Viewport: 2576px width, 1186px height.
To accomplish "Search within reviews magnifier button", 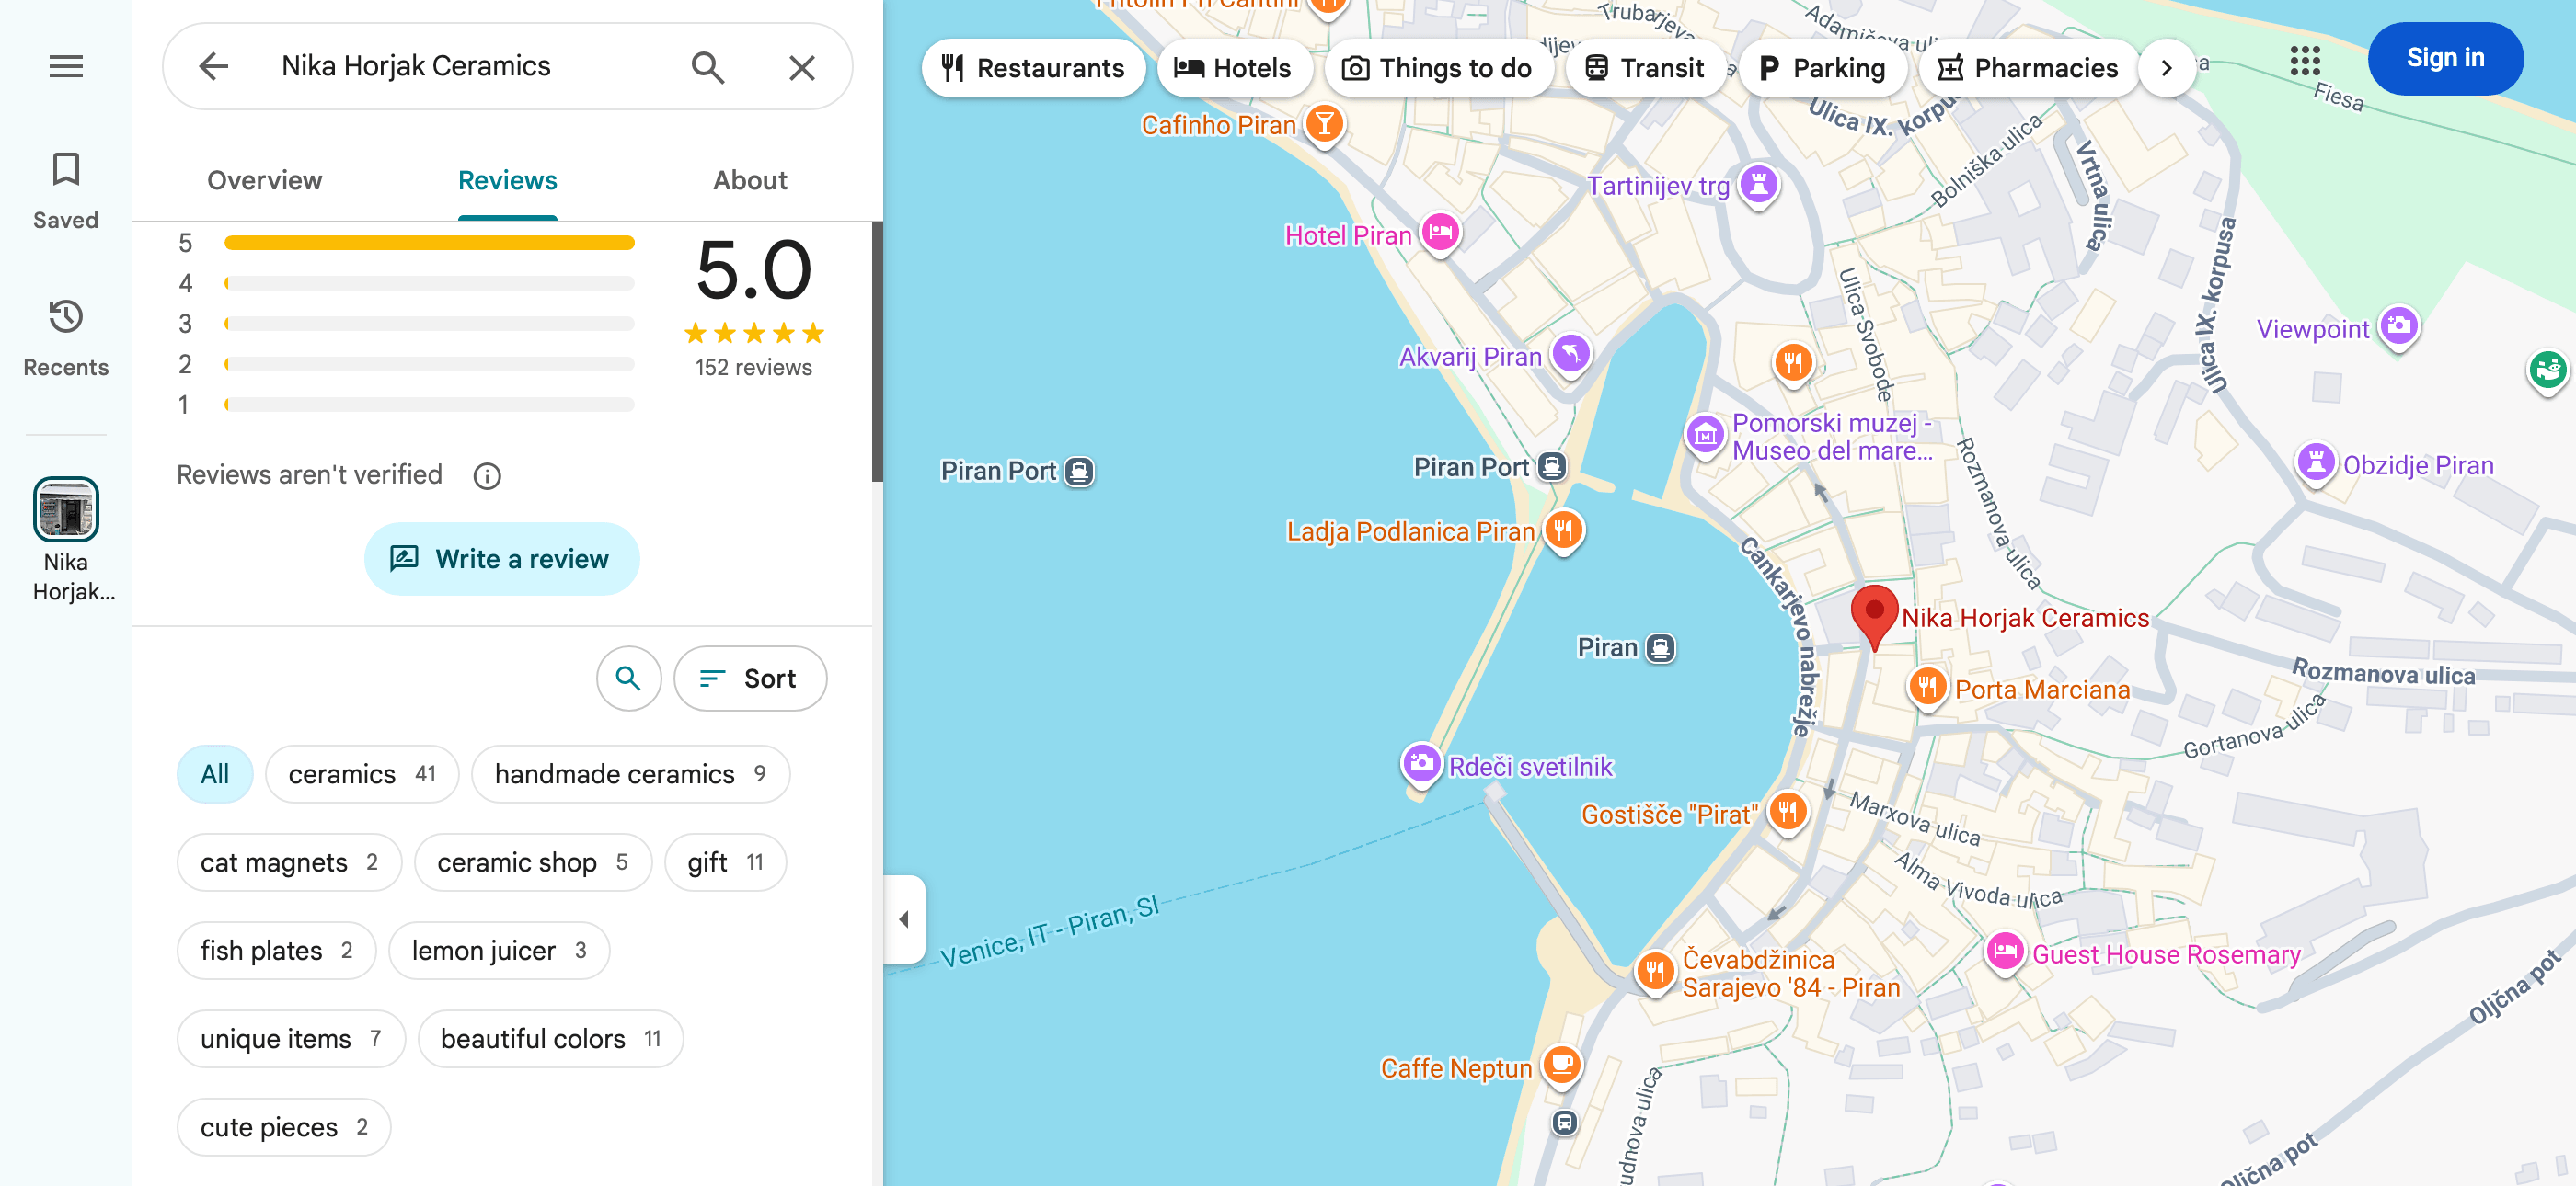I will [628, 679].
